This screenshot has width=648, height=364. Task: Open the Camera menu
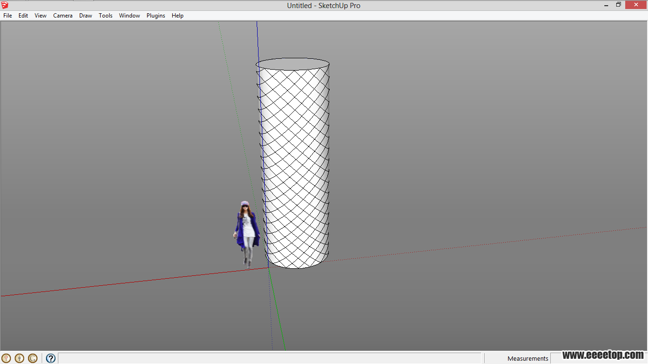[63, 16]
